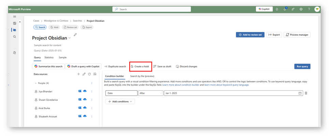Click Airat Burke's Exchange mailbox icon
The width and height of the screenshot is (329, 136).
point(80,108)
